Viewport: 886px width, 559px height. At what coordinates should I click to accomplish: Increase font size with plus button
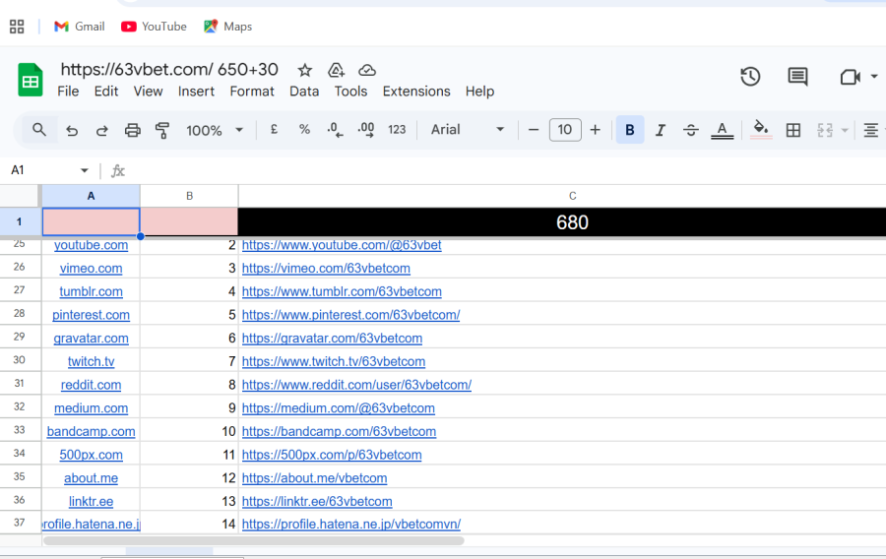coord(595,130)
